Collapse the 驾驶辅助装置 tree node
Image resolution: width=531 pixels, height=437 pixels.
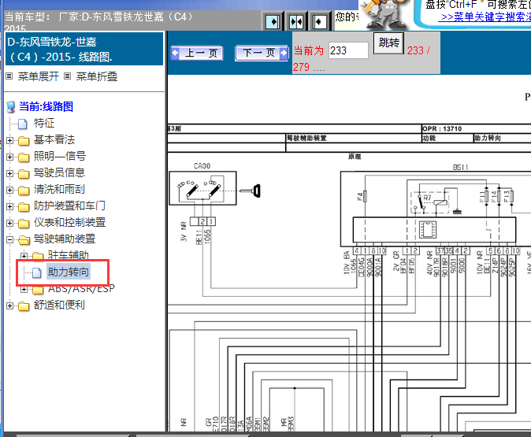(9, 239)
